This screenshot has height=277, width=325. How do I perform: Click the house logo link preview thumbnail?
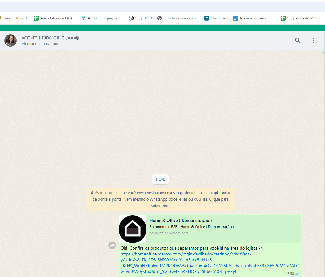133,229
